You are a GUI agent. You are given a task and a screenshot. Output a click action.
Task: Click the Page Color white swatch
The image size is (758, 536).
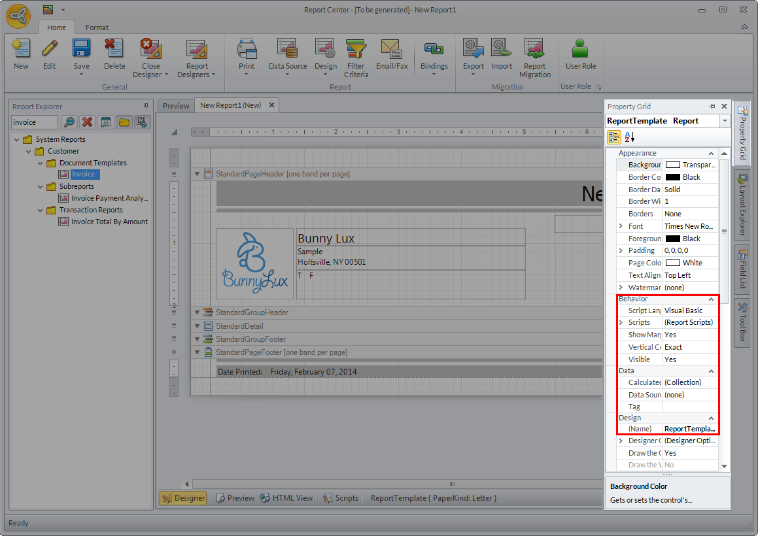(672, 263)
